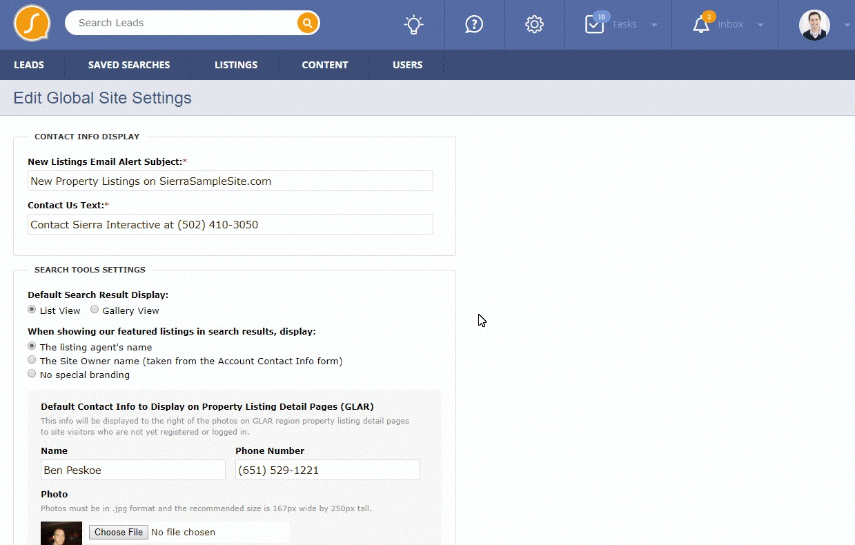This screenshot has height=545, width=855.
Task: Open the Saved Searches menu
Action: [x=129, y=65]
